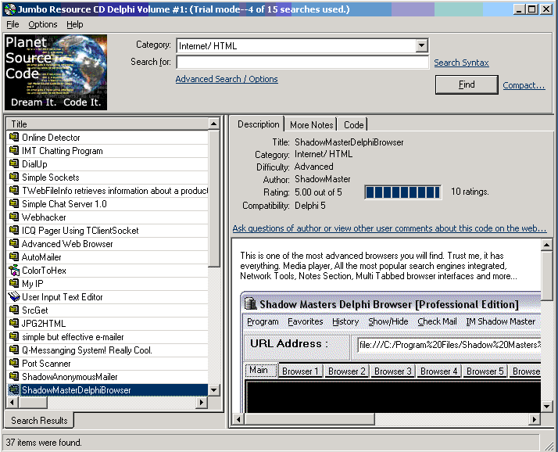558x452 pixels.
Task: Switch to the Code tab
Action: coord(353,125)
